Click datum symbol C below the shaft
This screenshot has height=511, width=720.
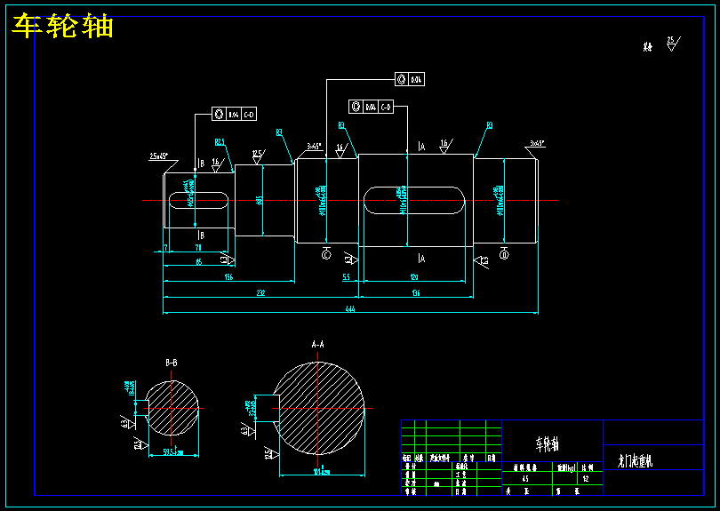[326, 254]
